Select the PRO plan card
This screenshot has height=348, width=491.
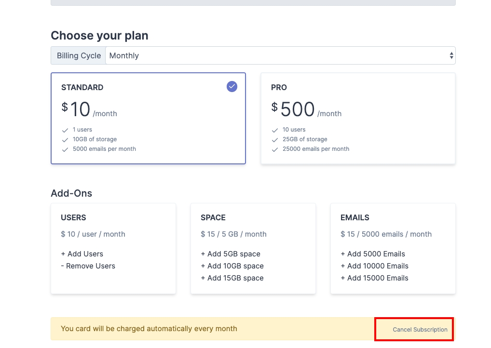click(358, 118)
